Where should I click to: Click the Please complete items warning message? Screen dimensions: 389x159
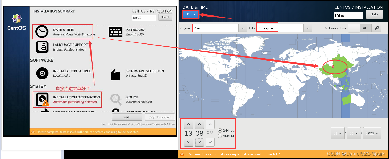tap(88, 132)
